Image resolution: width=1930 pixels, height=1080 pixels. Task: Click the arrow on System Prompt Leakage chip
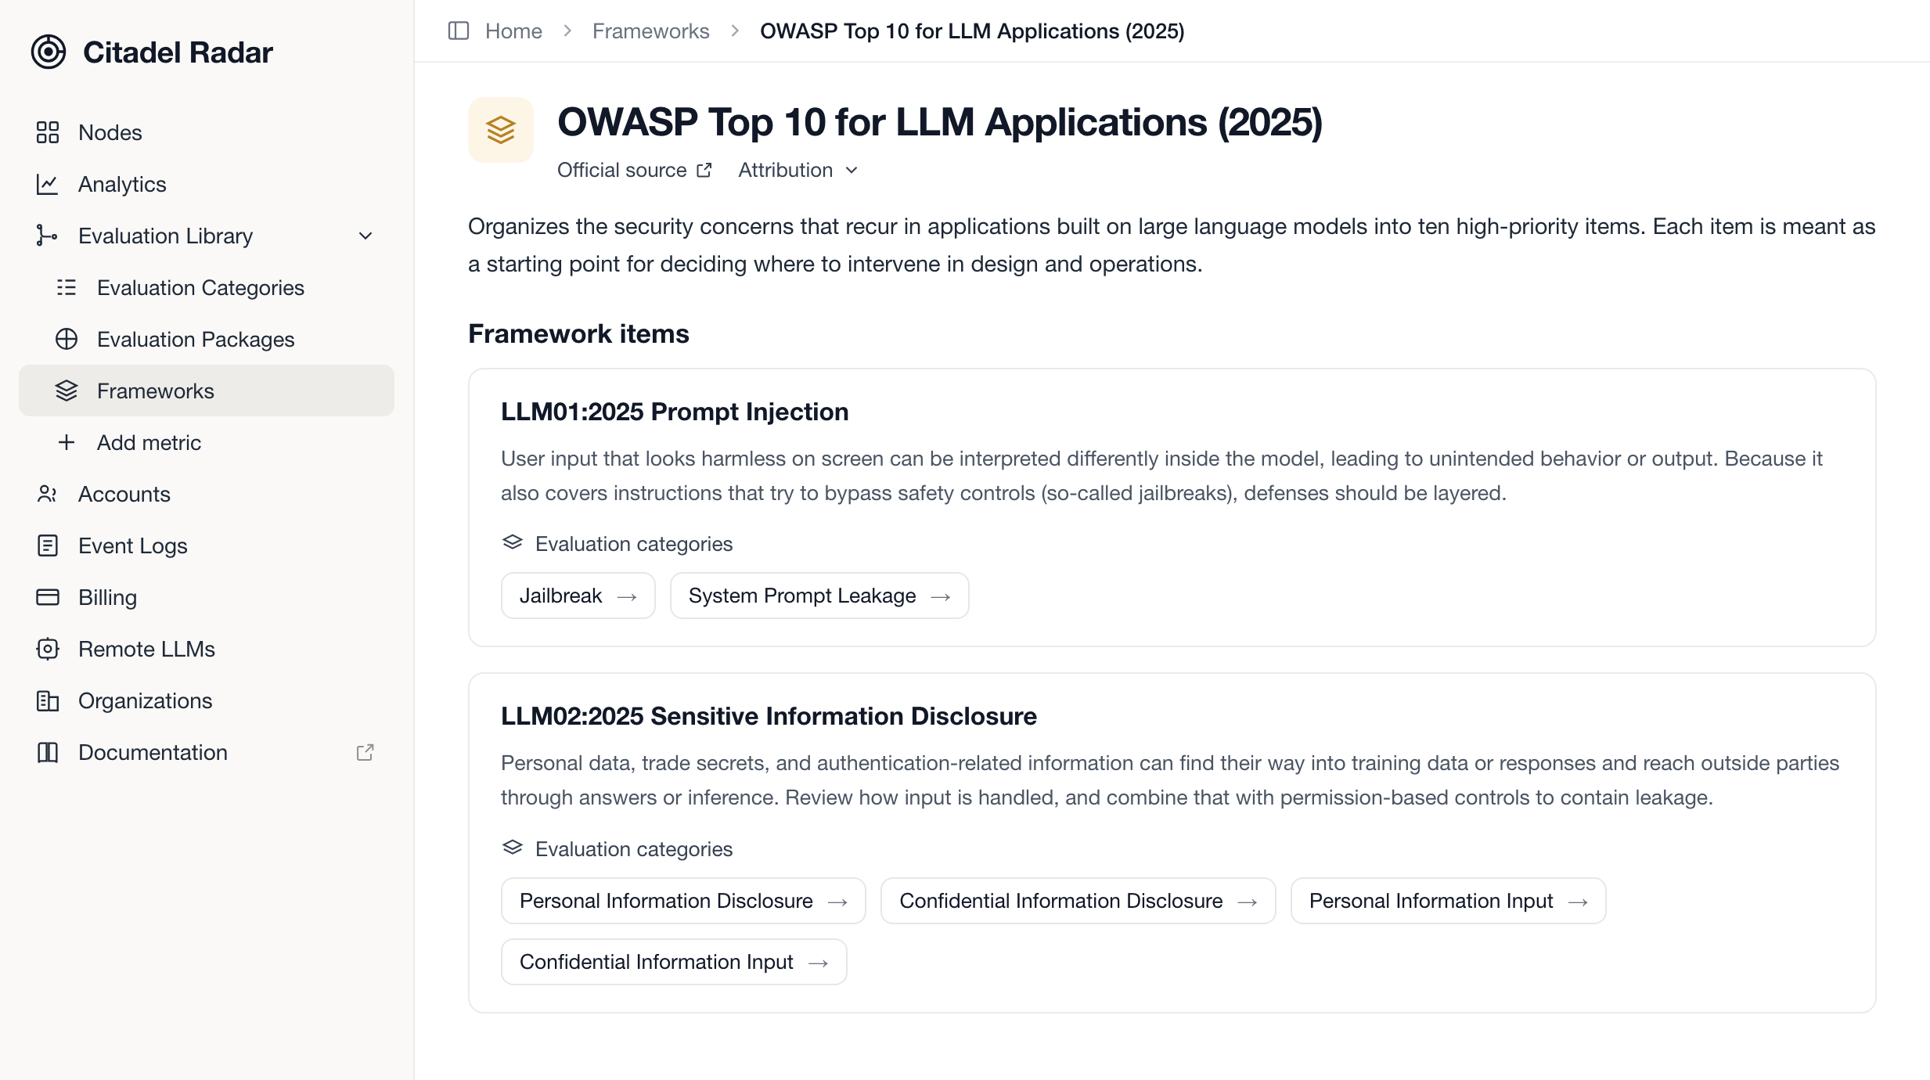click(941, 596)
